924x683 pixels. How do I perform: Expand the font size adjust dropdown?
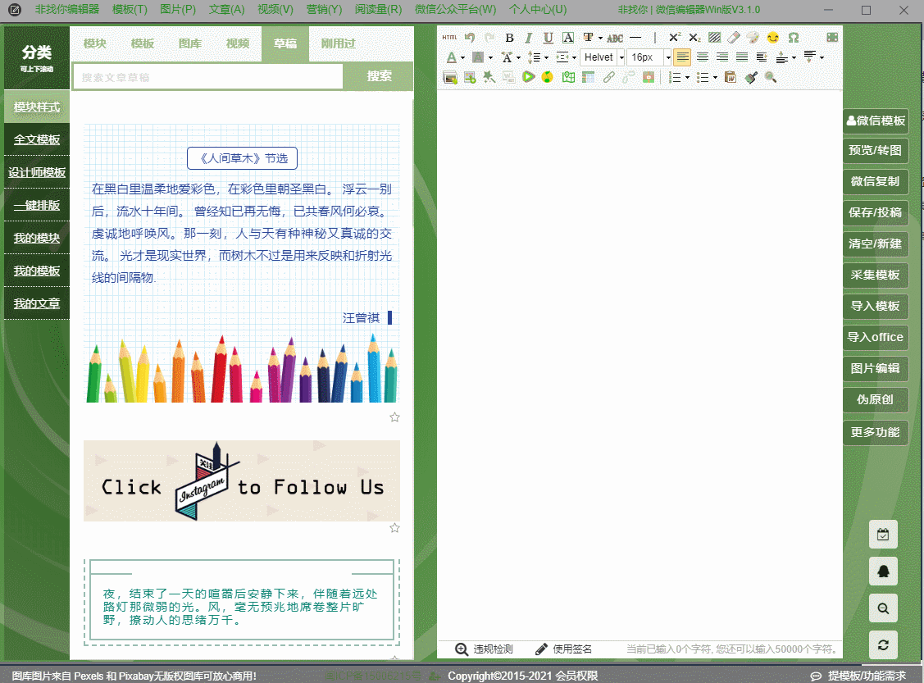(x=518, y=57)
